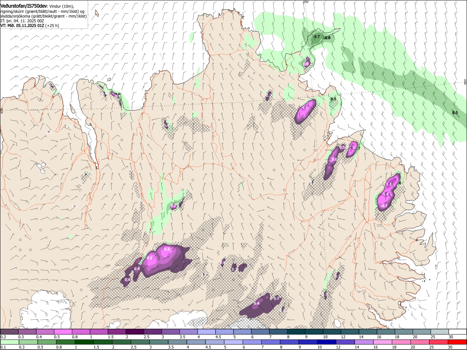Click the '(+25 h)' forecast offset text

[x=53, y=26]
